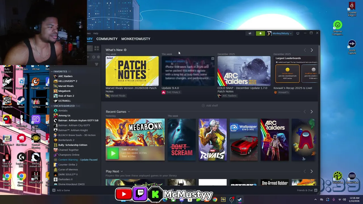Viewport: 363px width, 204px height.
Task: Open the COMMUNITY tab
Action: click(x=107, y=39)
